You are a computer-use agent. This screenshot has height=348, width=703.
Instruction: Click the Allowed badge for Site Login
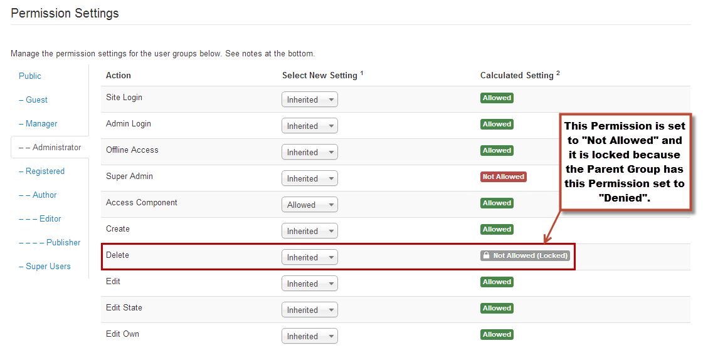(x=497, y=98)
